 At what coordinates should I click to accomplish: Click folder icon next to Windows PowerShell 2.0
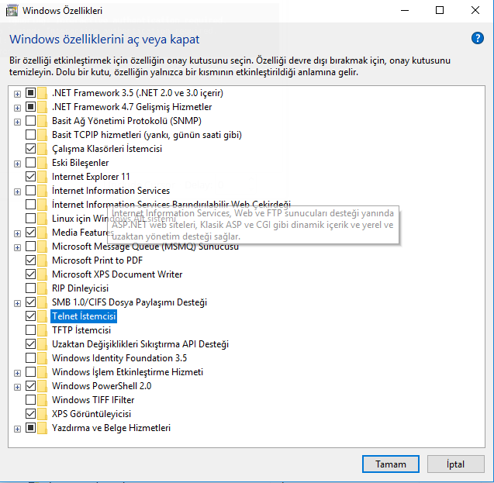(42, 386)
